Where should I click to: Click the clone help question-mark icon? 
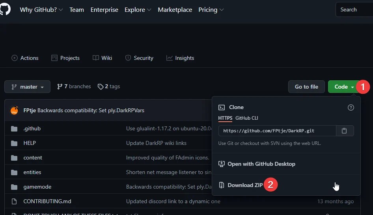point(351,107)
